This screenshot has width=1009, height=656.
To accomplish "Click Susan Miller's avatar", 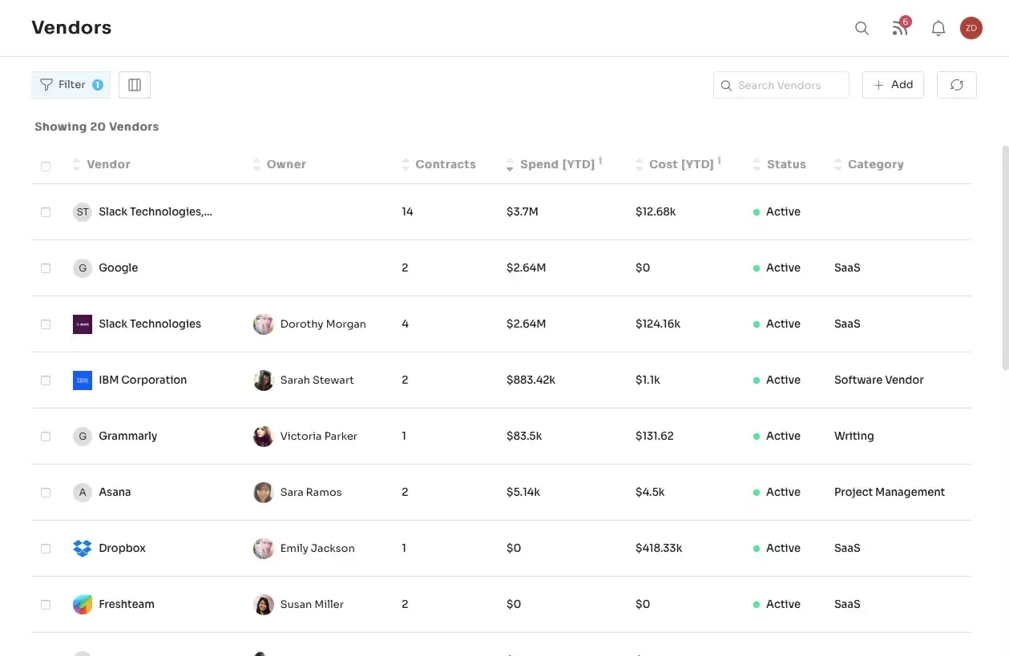I will 264,605.
